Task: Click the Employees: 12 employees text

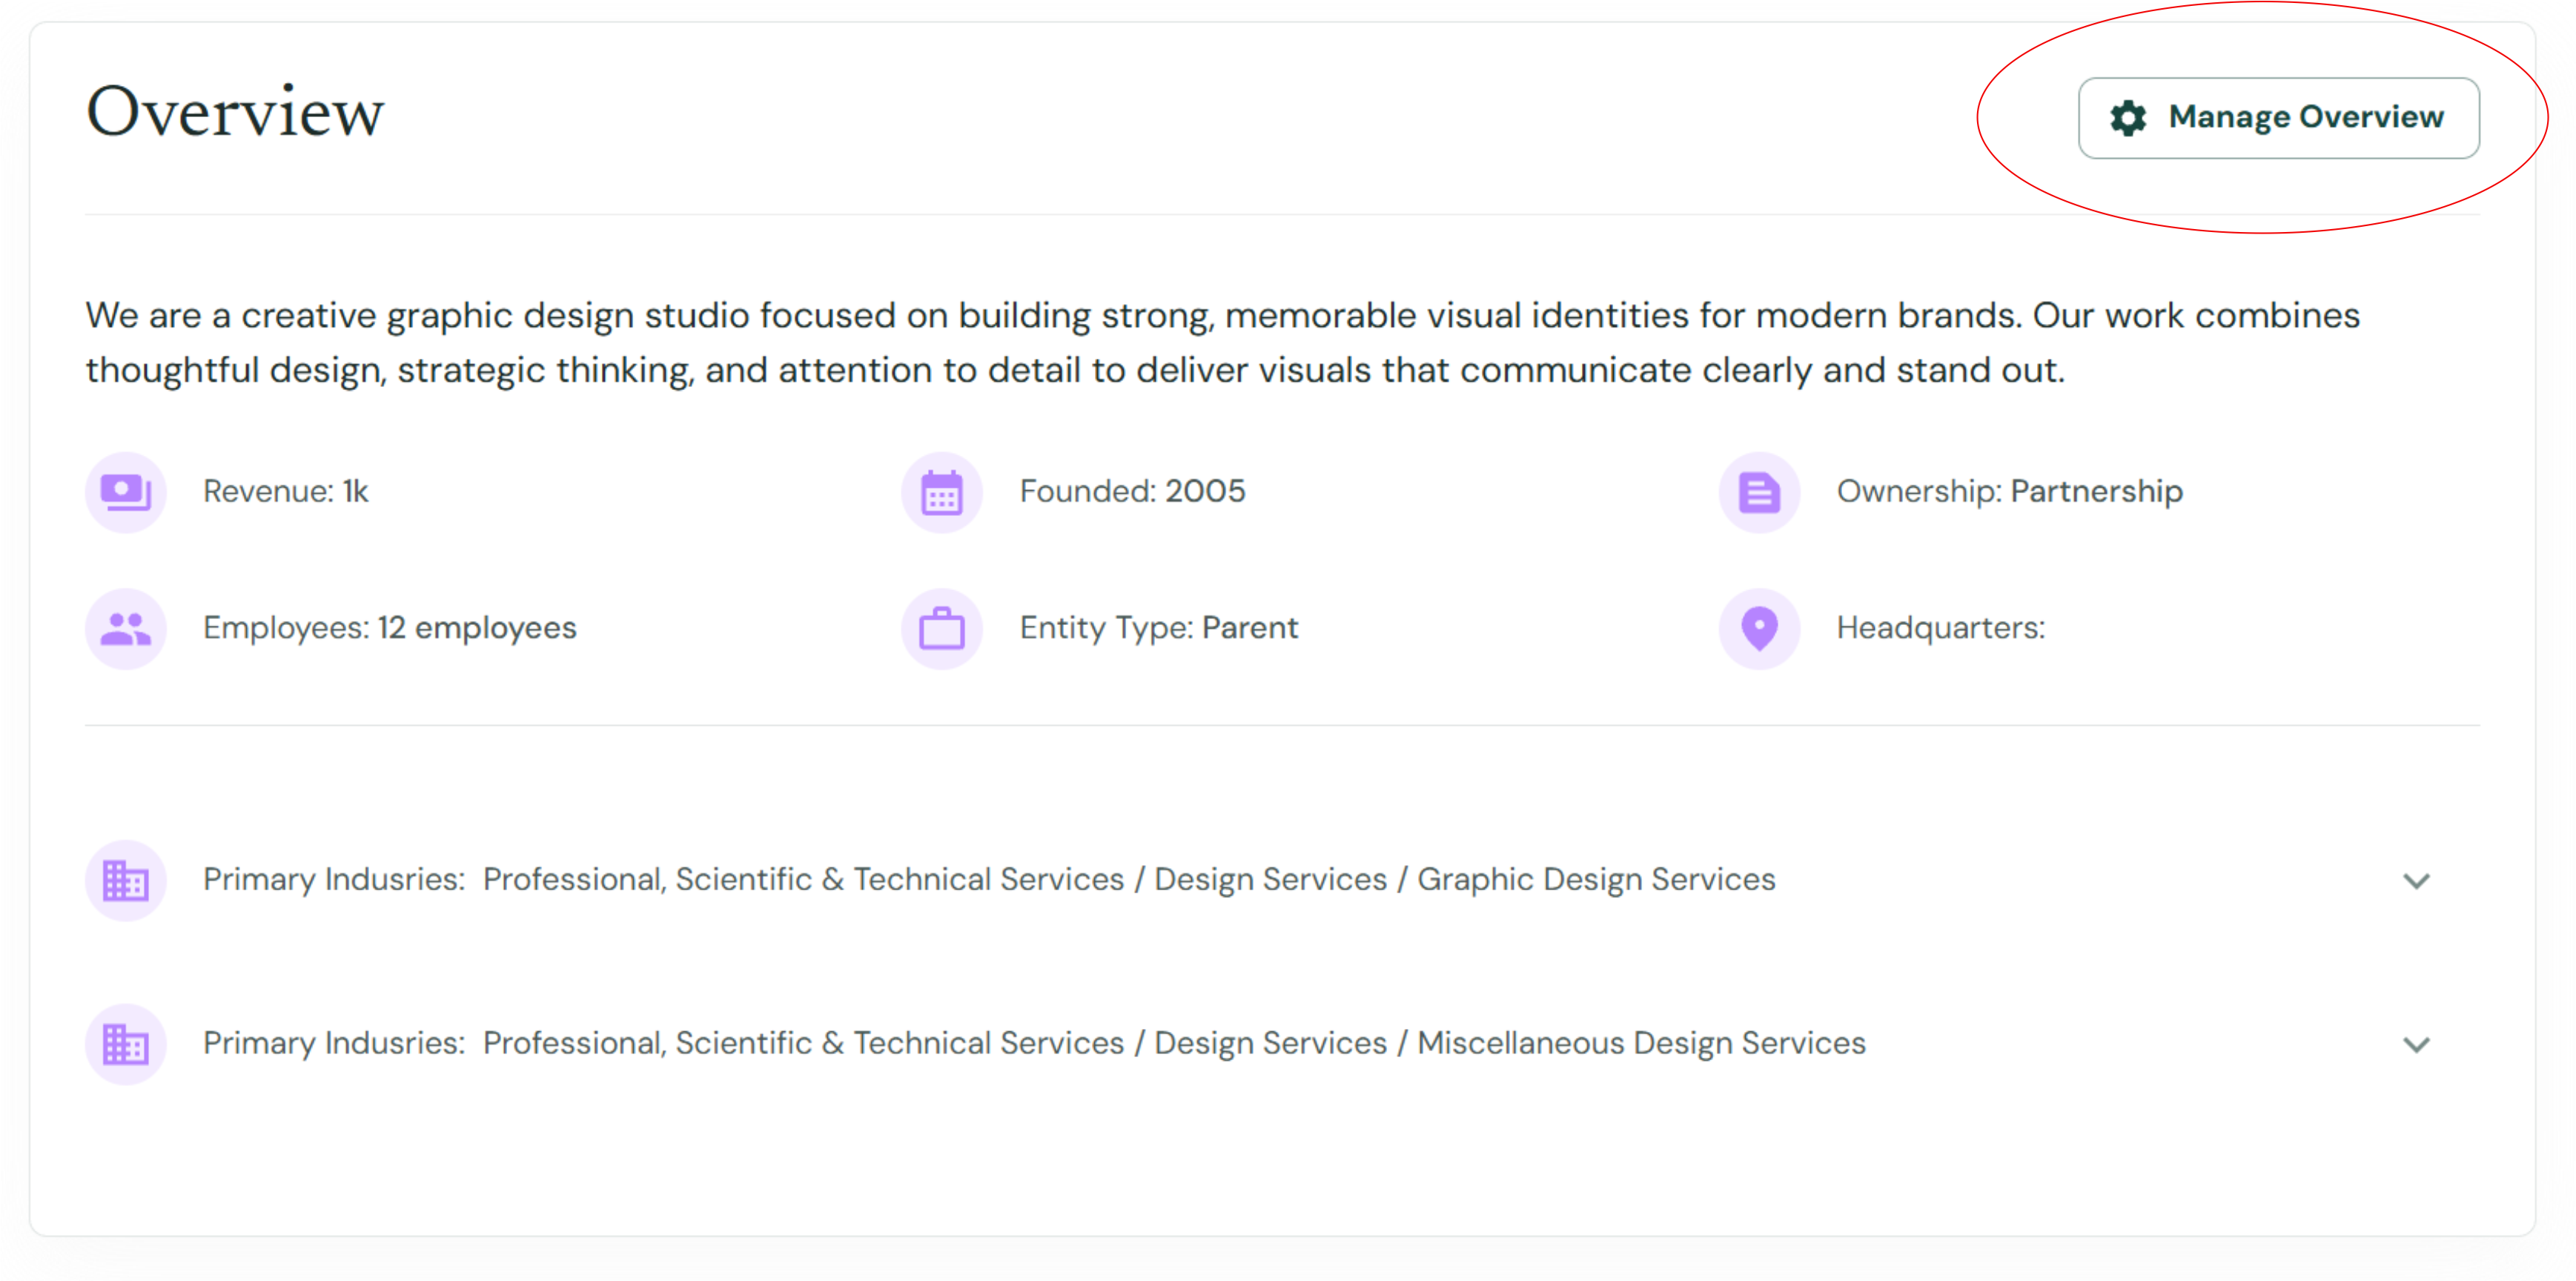Action: pos(389,628)
